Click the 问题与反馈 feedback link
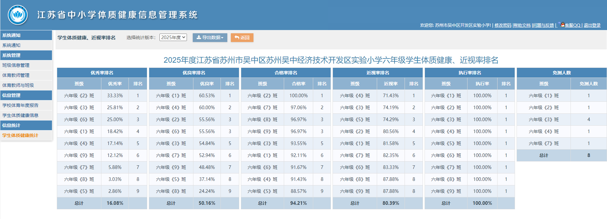The image size is (607, 219). pyautogui.click(x=543, y=25)
